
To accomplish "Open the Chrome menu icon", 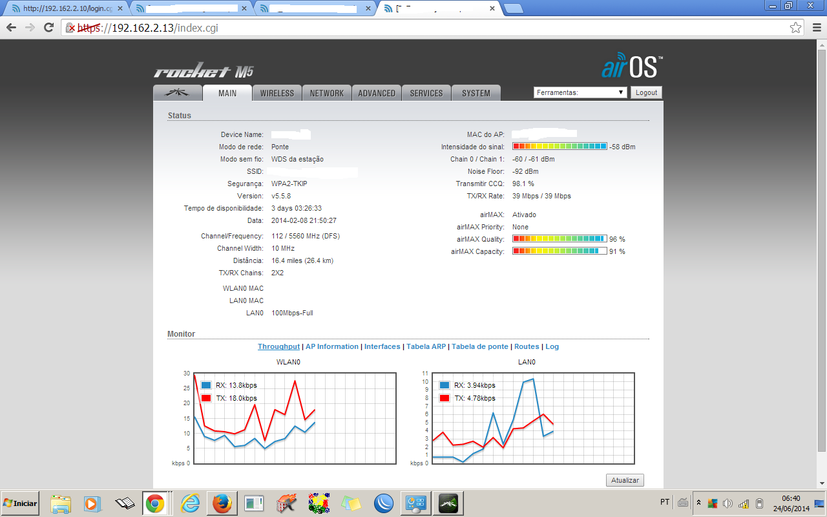I will point(815,28).
